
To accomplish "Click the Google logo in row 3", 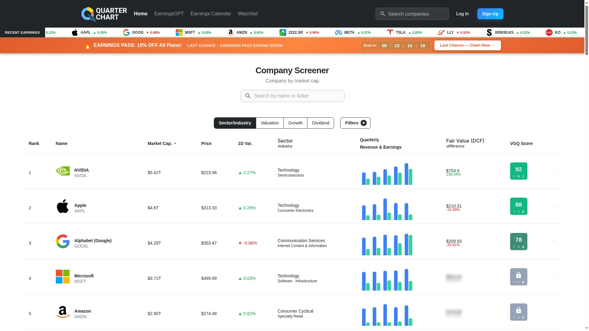I will click(63, 242).
